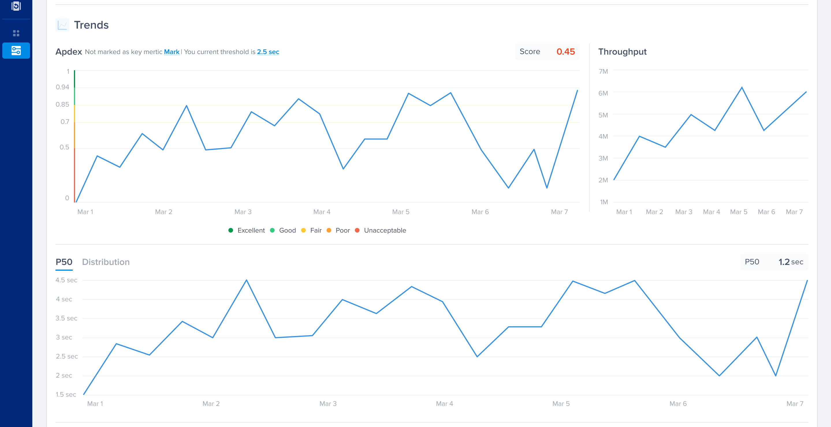Switch to the Distribution tab
This screenshot has width=831, height=427.
(x=105, y=262)
